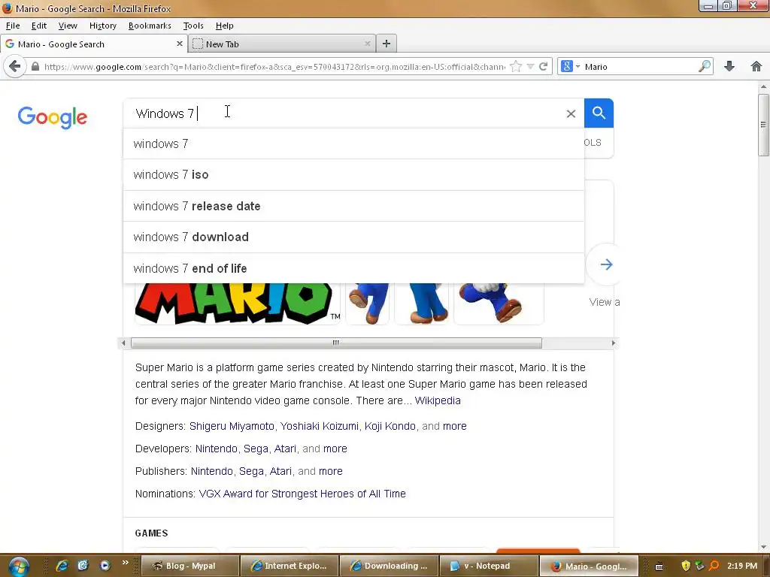Viewport: 770px width, 577px height.
Task: Switch to the New Tab tab
Action: tap(282, 44)
